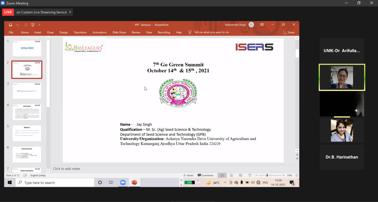Open Customize Quick Access Toolbar dropdown

point(39,25)
